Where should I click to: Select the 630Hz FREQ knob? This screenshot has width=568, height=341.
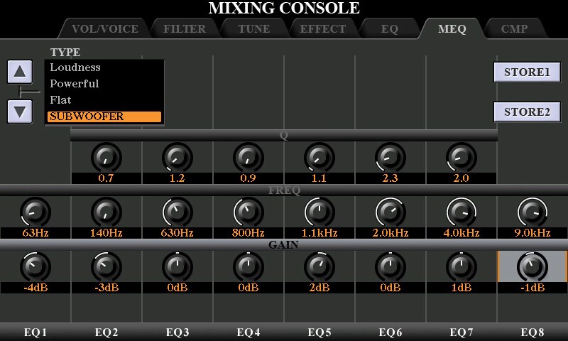(x=177, y=212)
